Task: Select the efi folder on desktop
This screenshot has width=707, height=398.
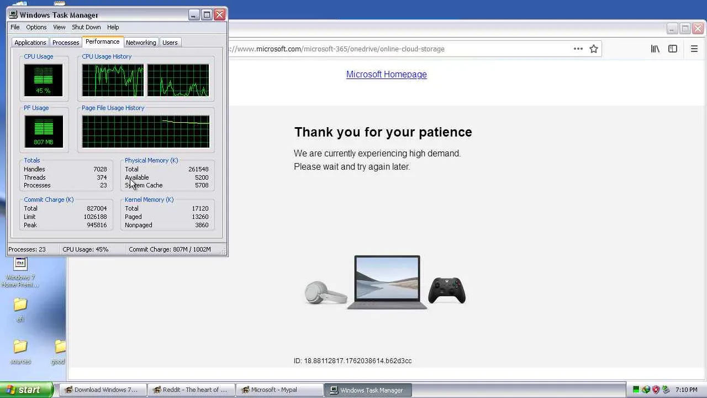Action: [20, 310]
